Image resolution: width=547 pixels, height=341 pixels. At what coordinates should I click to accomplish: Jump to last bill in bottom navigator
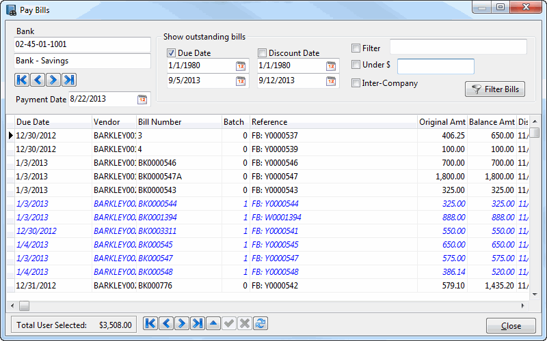point(198,325)
